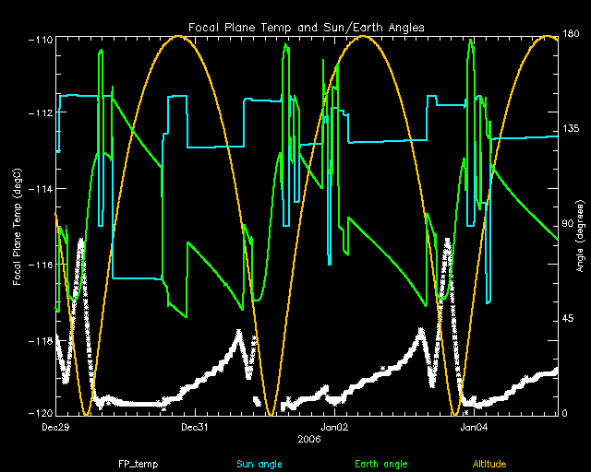
Task: Click the chart title 'Focal Plane Temp and Sun/Earth Angles'
Action: (306, 28)
